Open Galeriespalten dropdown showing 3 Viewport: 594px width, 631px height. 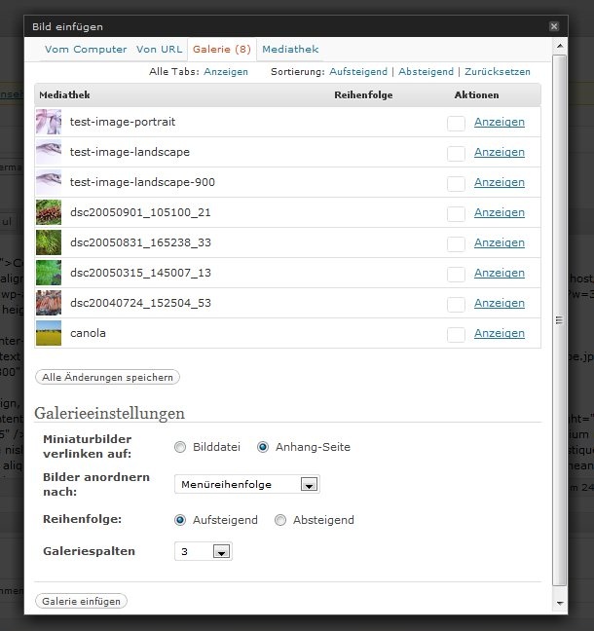click(x=204, y=551)
